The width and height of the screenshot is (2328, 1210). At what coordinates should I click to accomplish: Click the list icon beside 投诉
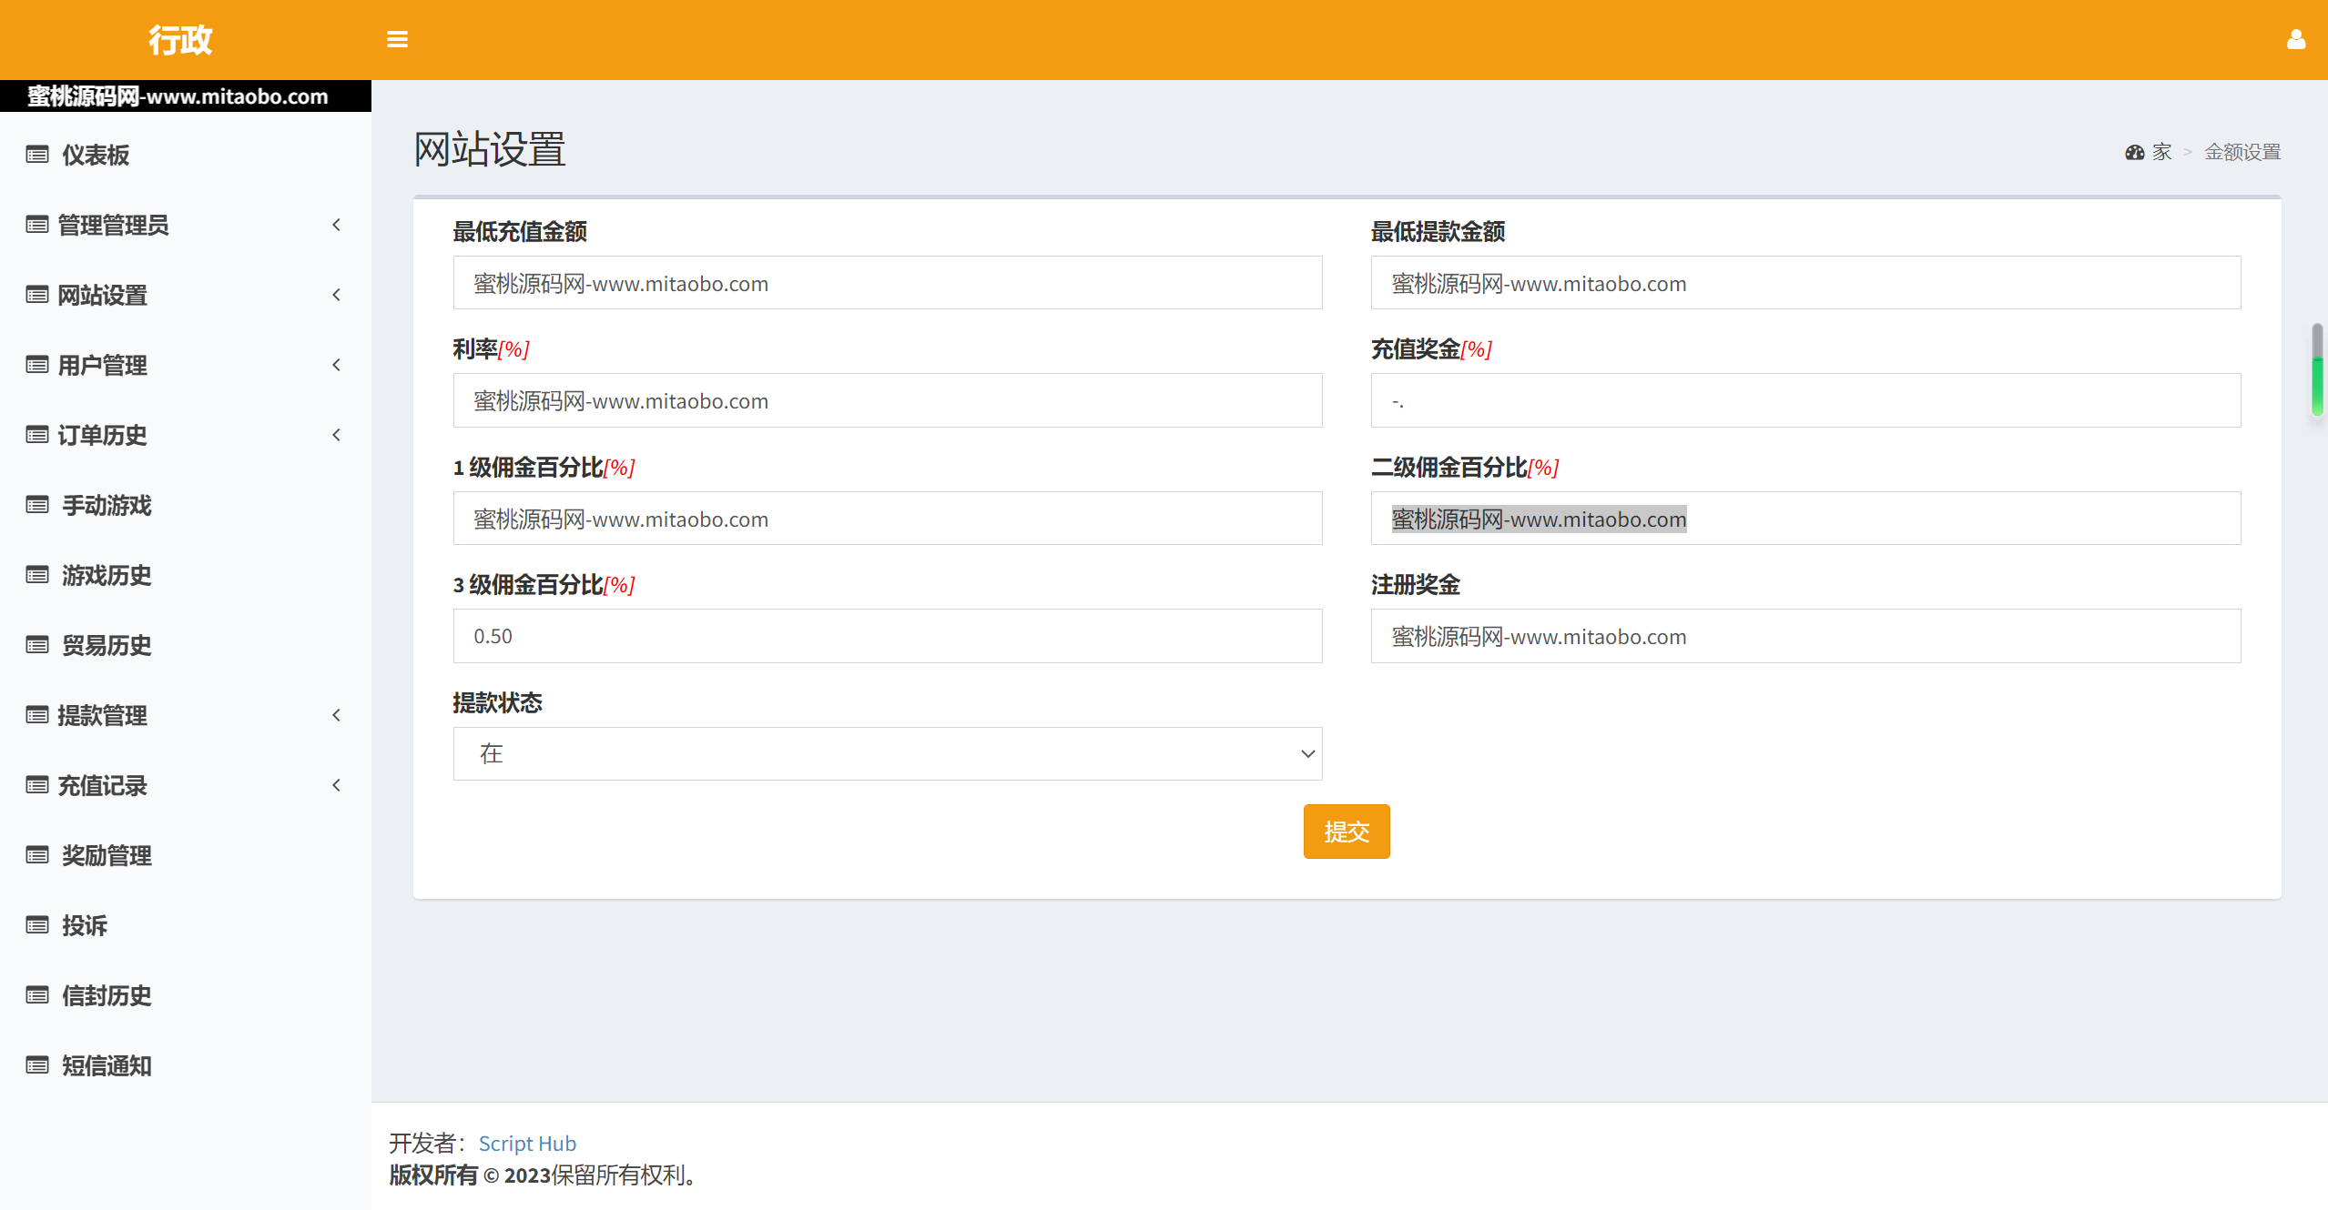click(x=37, y=925)
